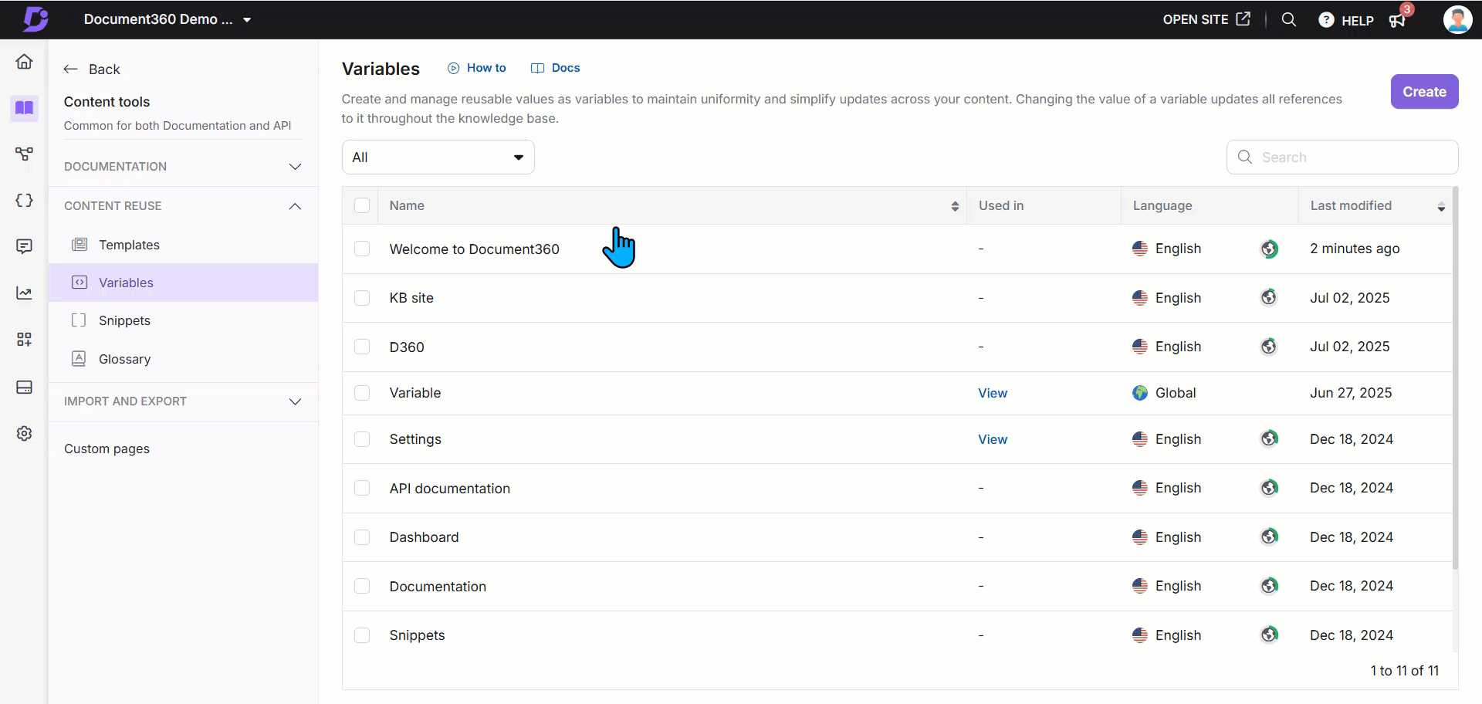
Task: Open Snippets in the sidebar
Action: click(x=183, y=320)
